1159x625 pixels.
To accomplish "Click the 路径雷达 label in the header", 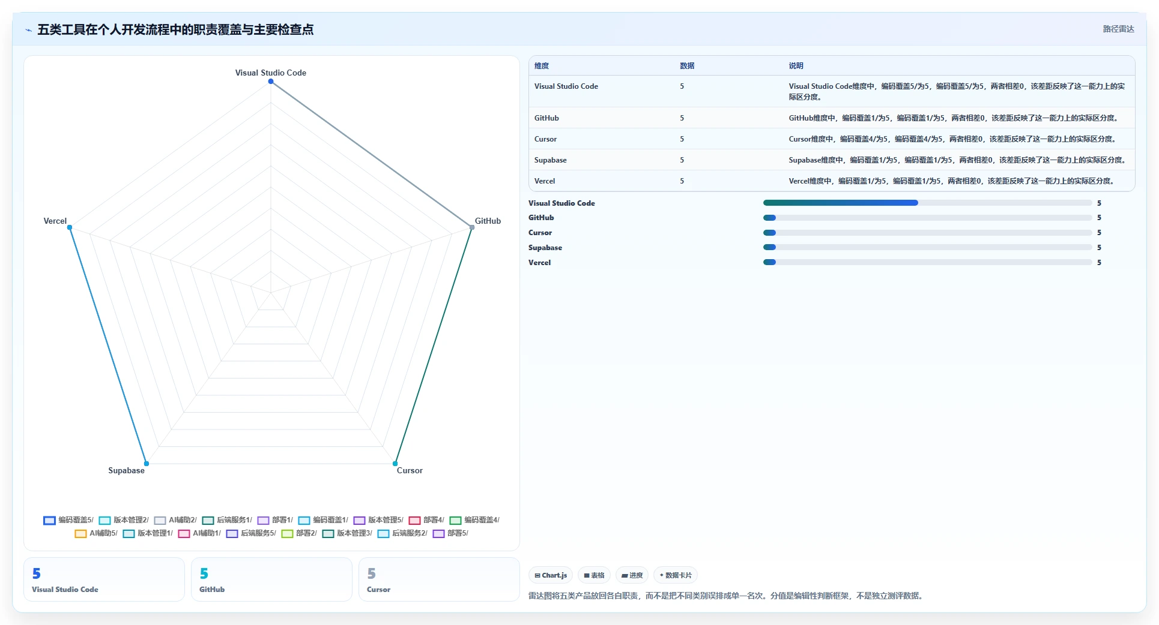I will [x=1118, y=29].
